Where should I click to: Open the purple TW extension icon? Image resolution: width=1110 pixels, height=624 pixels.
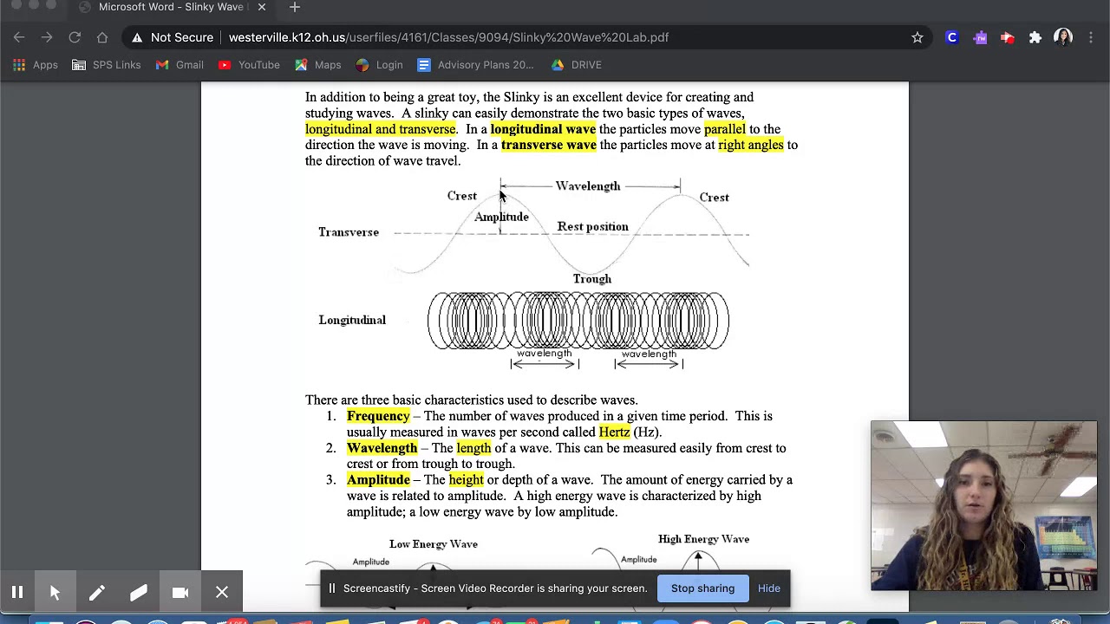[x=980, y=37]
